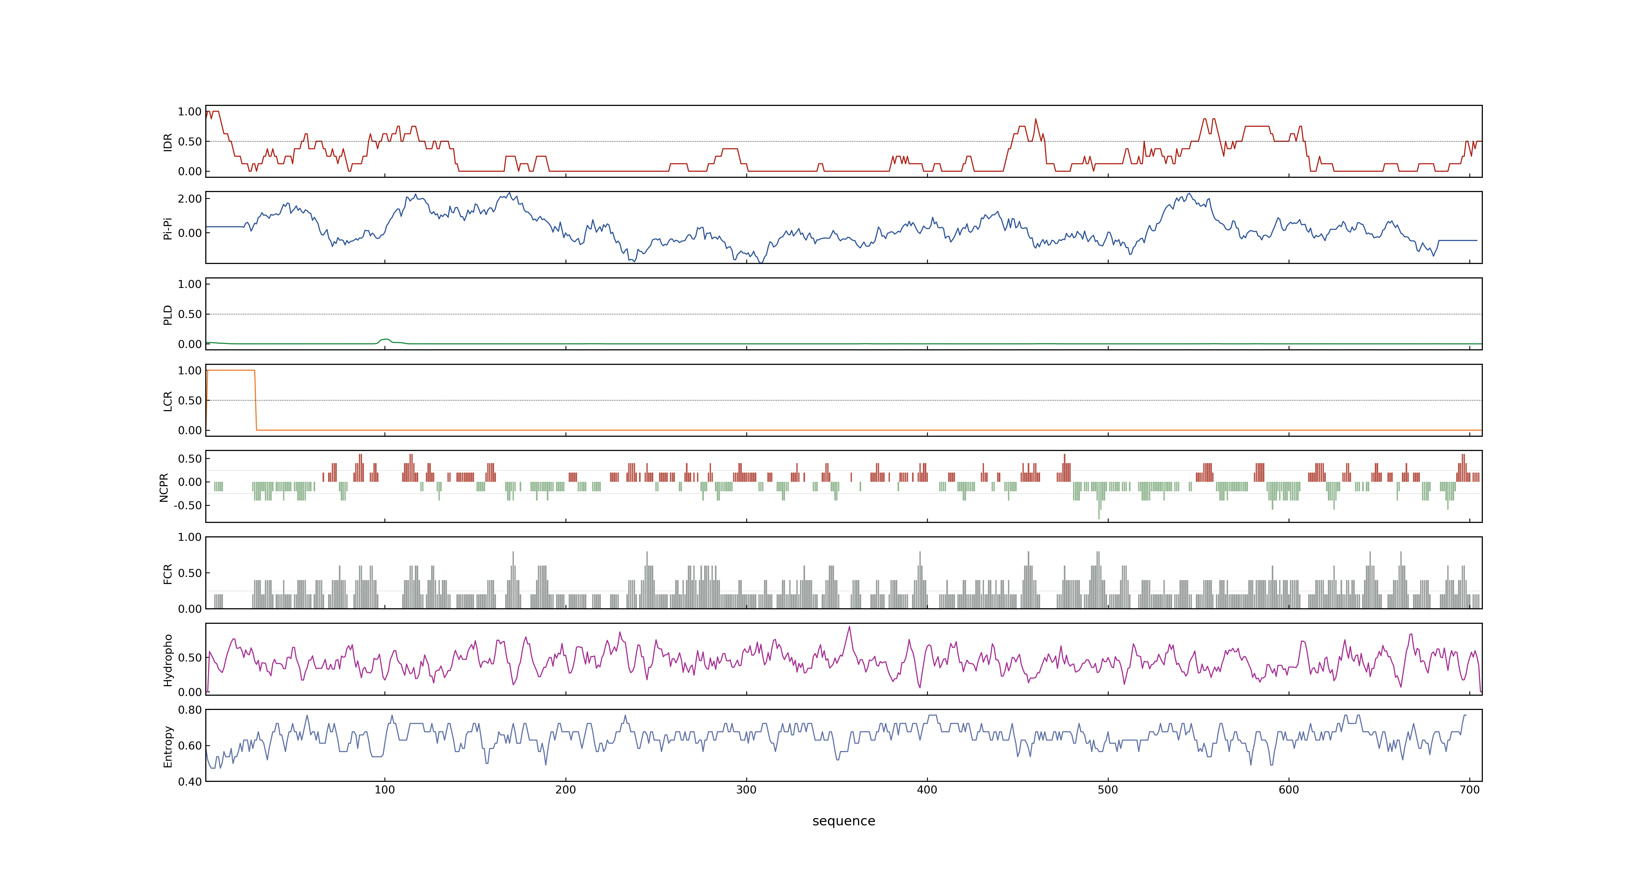Click the tallest Hydropho peak near residue 355
Image resolution: width=1647 pixels, height=878 pixels.
(850, 627)
